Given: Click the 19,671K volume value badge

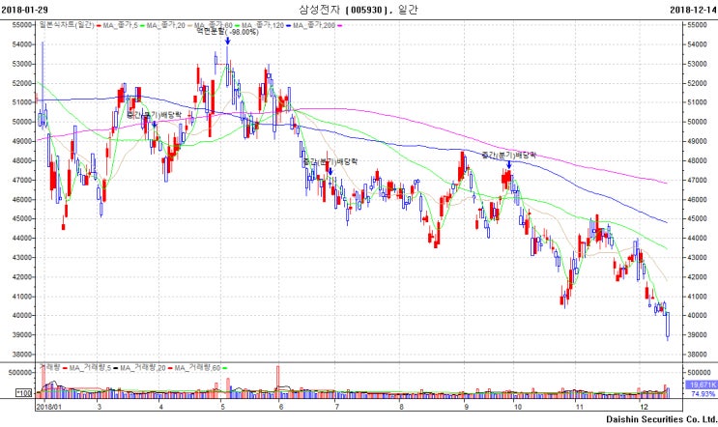Looking at the screenshot, I should [701, 385].
